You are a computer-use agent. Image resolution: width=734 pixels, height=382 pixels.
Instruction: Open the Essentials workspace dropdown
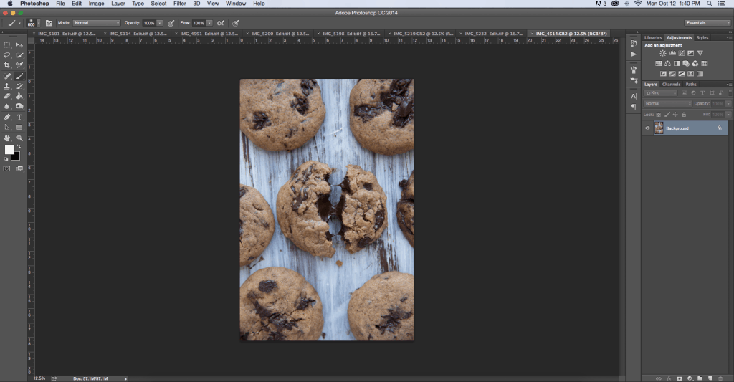[707, 23]
